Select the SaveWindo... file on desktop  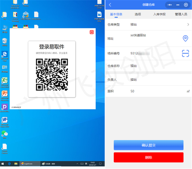point(36,16)
